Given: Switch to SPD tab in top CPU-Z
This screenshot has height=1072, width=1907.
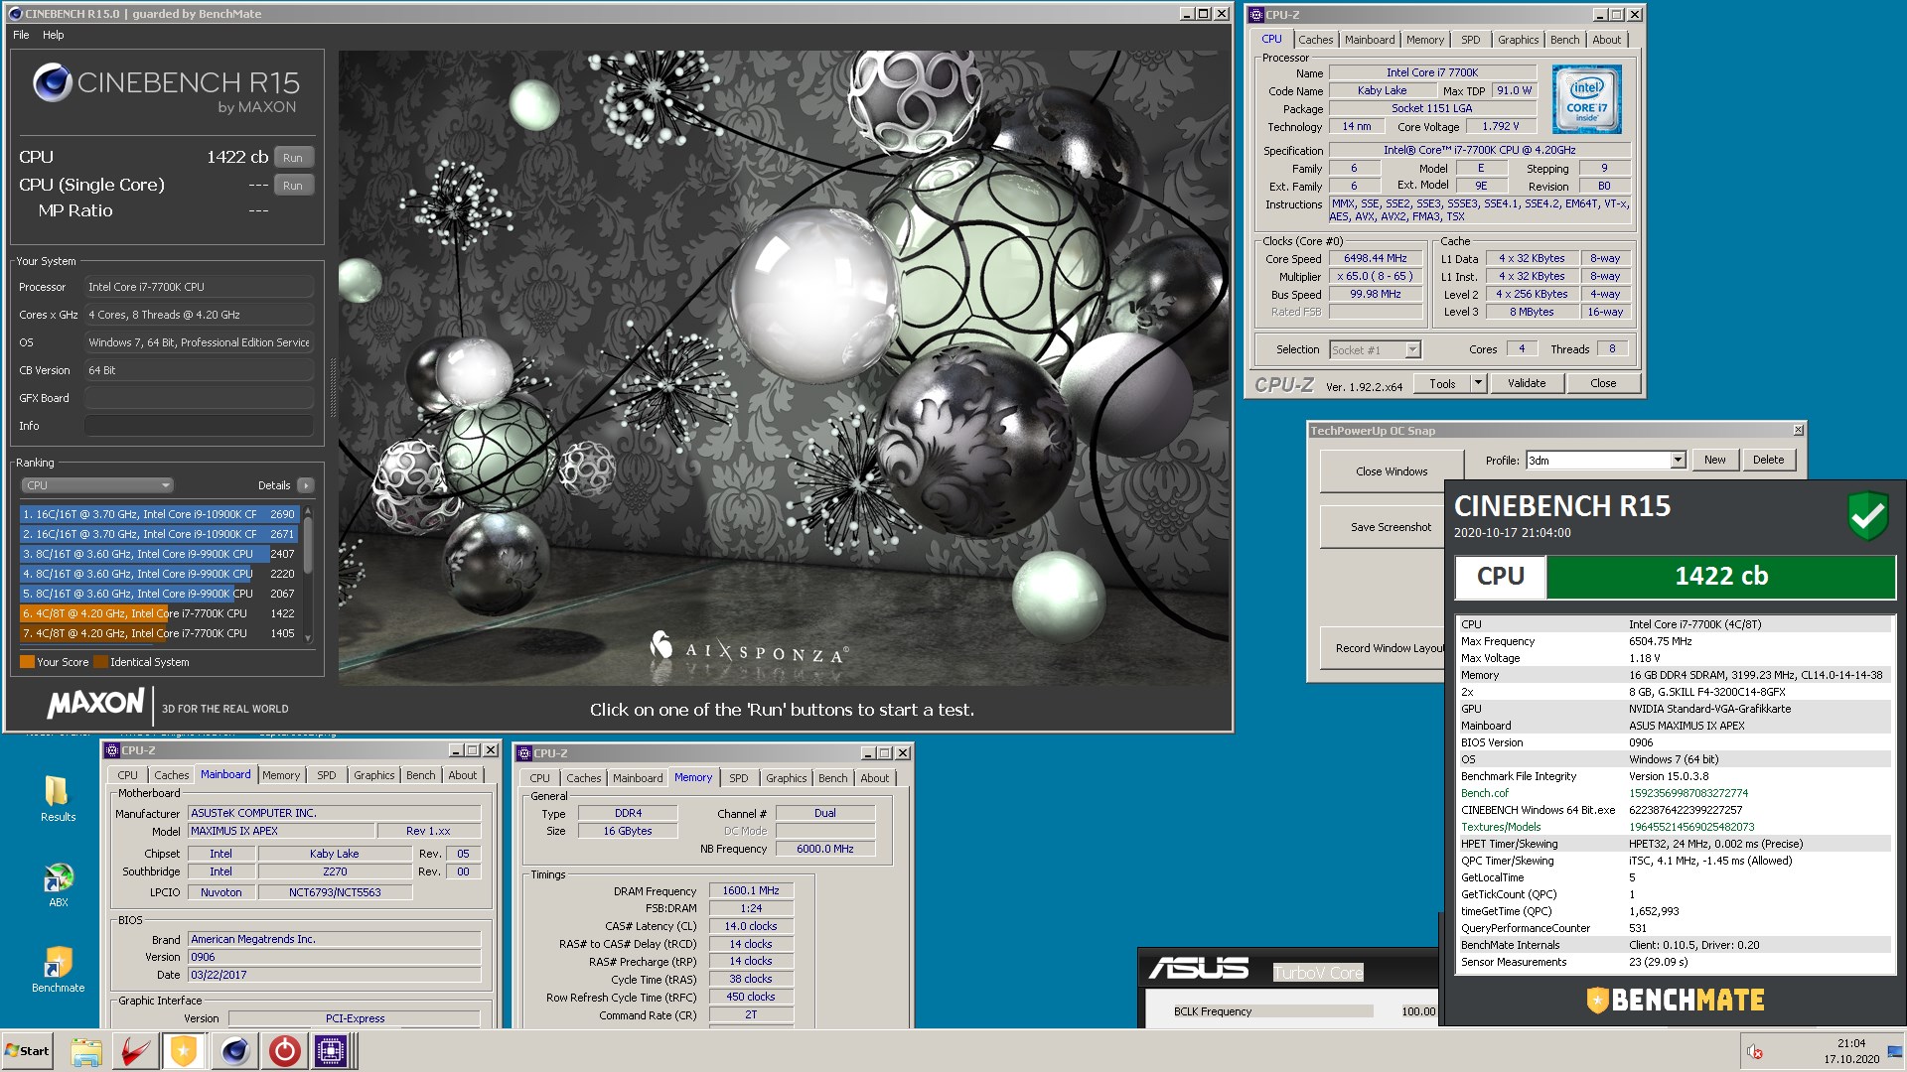Looking at the screenshot, I should pyautogui.click(x=1470, y=40).
